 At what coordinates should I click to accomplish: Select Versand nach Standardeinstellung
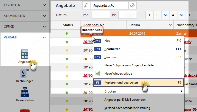pos(138,108)
